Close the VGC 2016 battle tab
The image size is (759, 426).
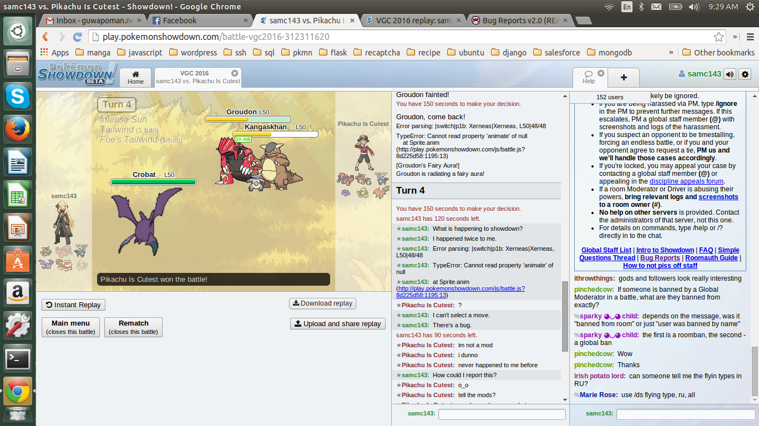tap(235, 73)
